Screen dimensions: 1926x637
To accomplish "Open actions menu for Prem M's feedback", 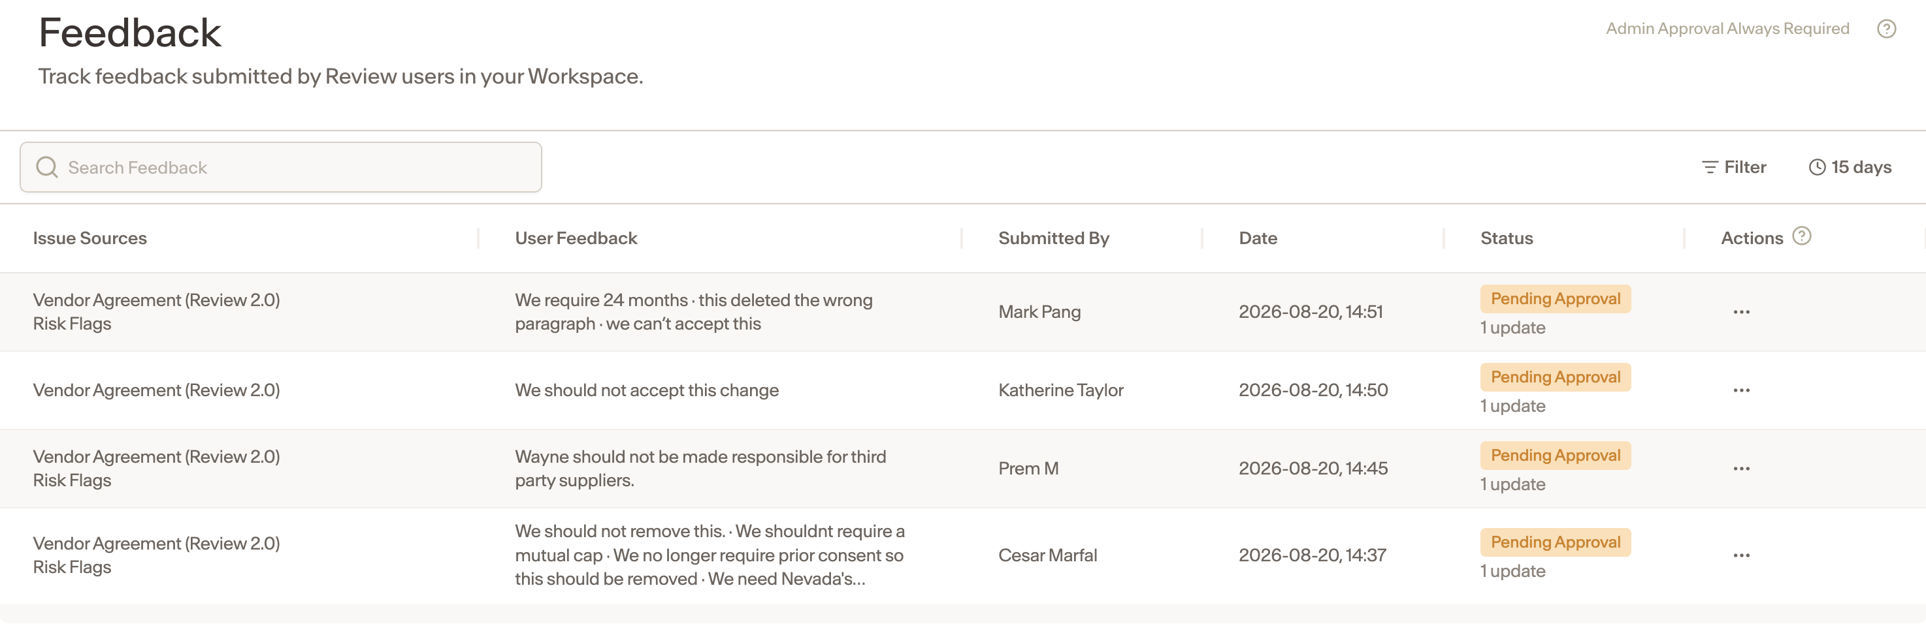I will (1741, 469).
